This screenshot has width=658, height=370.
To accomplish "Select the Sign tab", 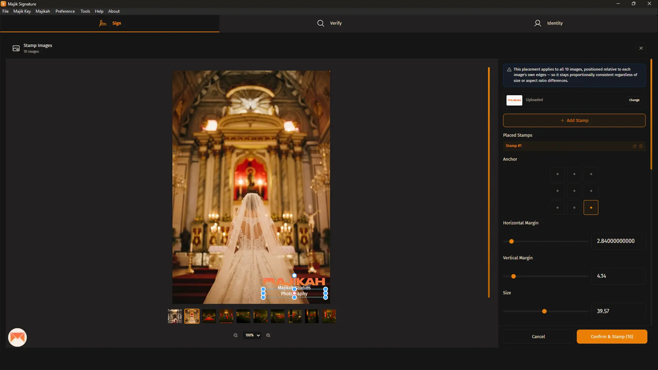I will pyautogui.click(x=110, y=23).
